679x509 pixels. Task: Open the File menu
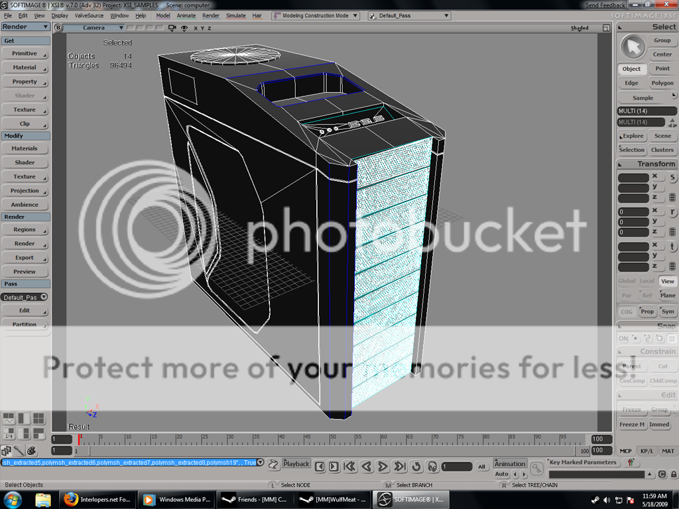8,16
